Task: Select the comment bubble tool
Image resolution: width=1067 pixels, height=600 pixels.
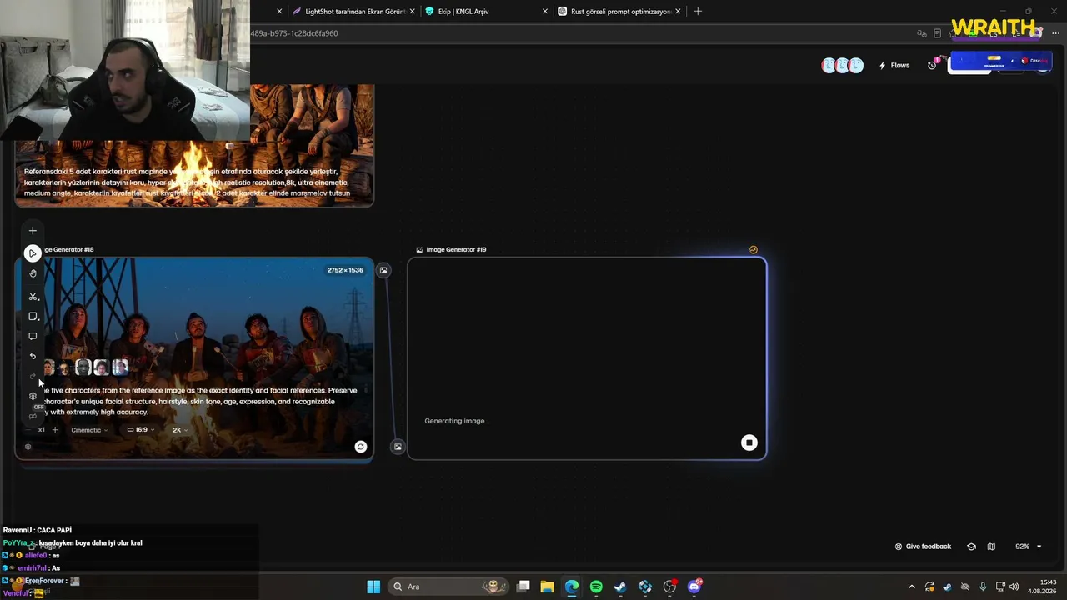Action: tap(33, 337)
